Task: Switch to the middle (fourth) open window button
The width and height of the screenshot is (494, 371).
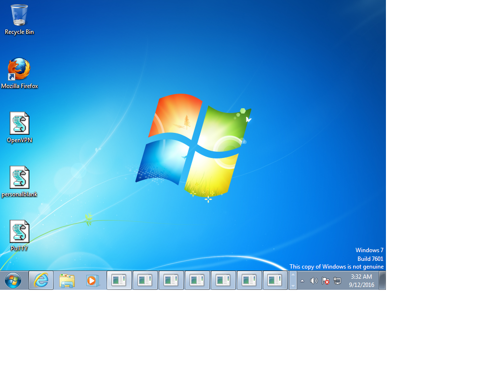Action: (x=197, y=280)
